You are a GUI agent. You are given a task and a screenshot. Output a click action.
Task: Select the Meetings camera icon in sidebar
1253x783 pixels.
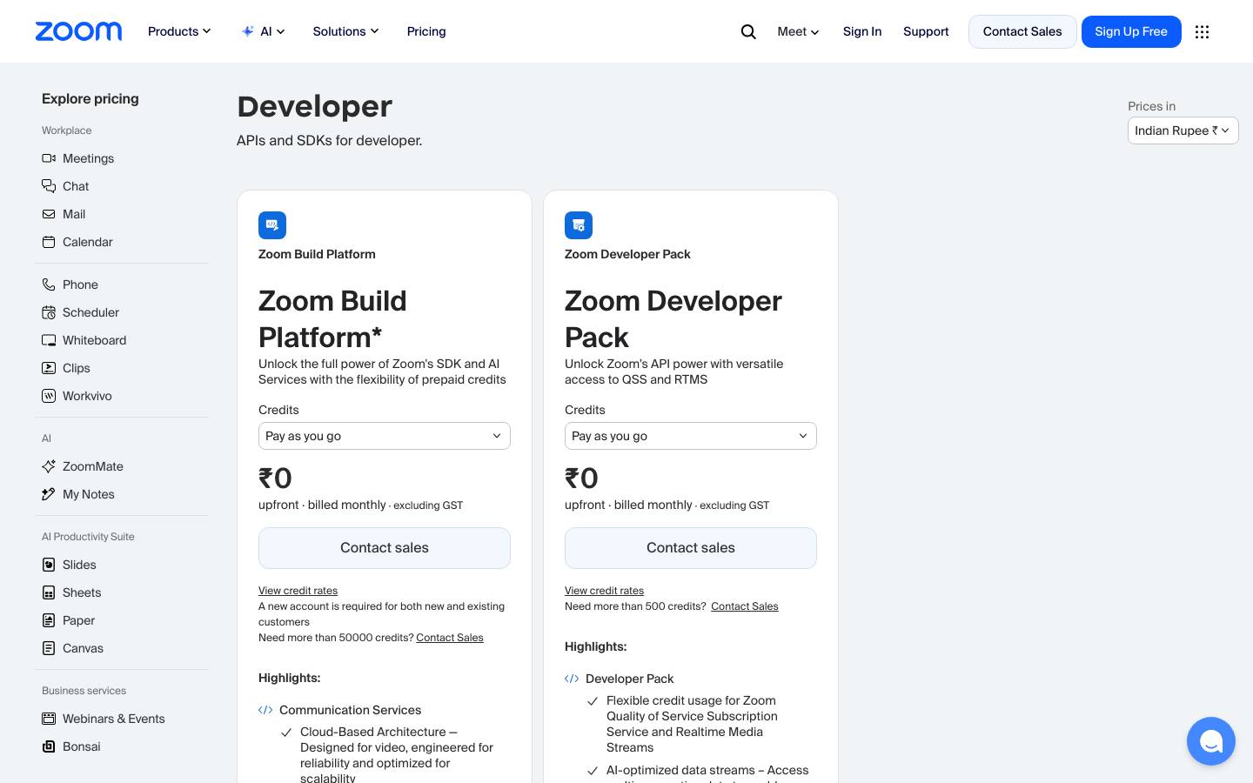click(49, 158)
